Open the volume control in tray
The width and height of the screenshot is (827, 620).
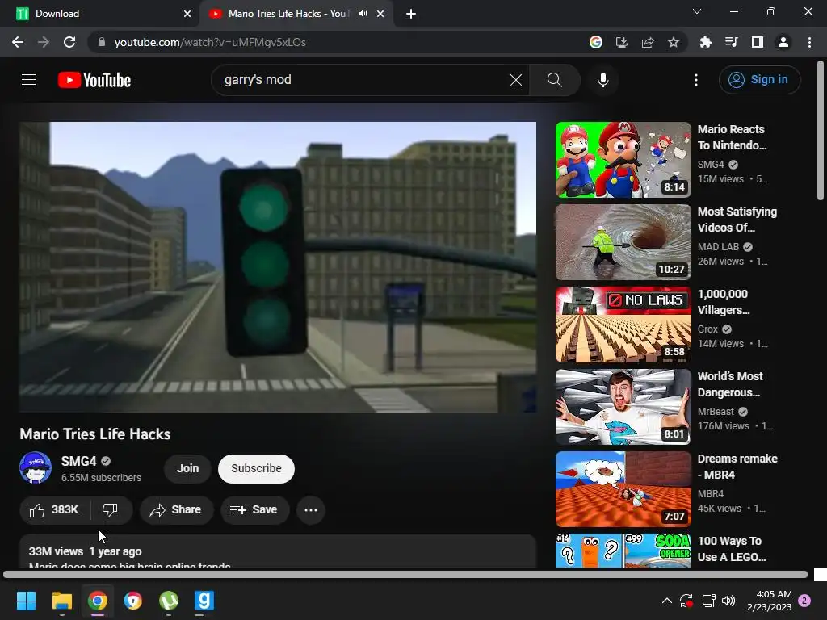pos(728,601)
